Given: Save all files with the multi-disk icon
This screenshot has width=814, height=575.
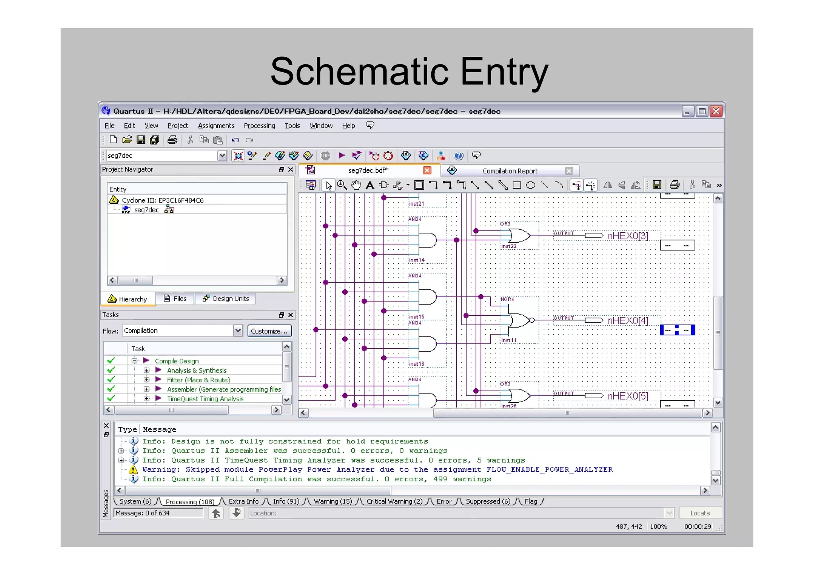Looking at the screenshot, I should click(154, 140).
